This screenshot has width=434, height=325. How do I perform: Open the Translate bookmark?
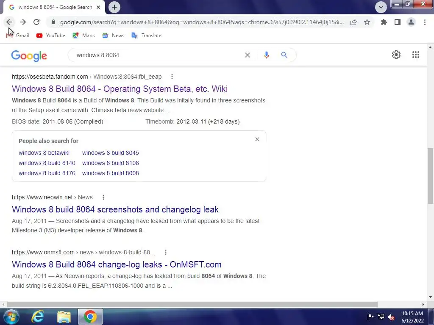click(146, 36)
